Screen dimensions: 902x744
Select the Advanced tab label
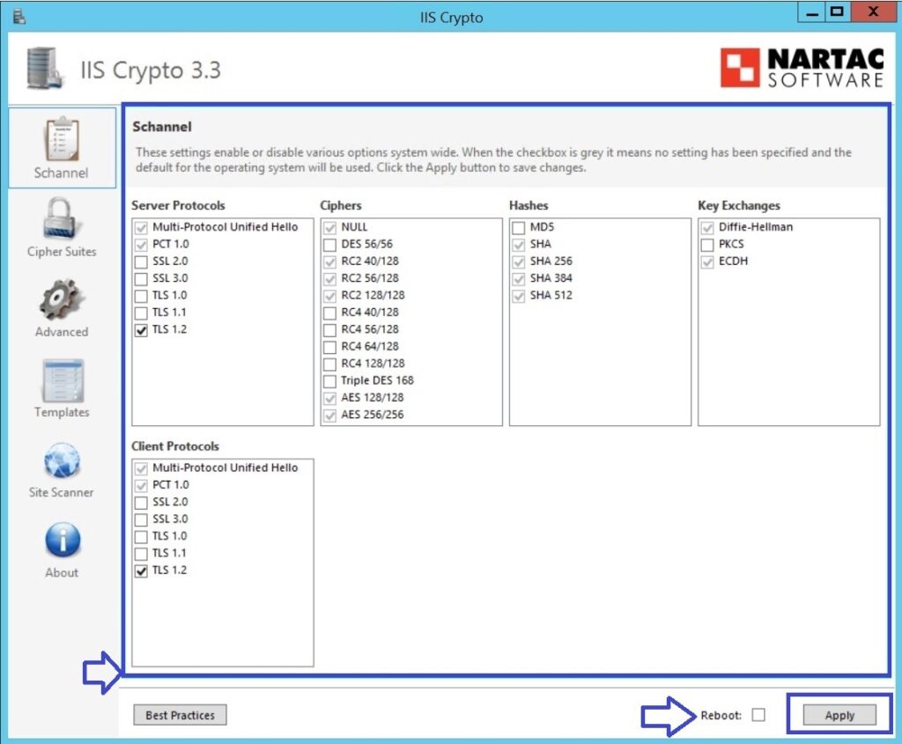[x=62, y=332]
